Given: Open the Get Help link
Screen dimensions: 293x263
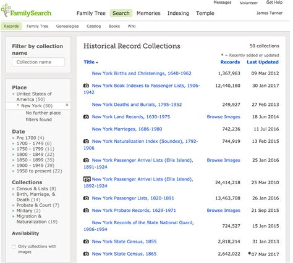Looking at the screenshot, I should click(x=274, y=2).
